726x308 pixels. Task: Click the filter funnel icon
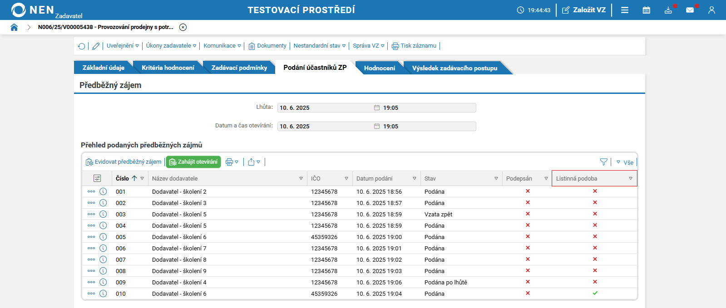(603, 162)
